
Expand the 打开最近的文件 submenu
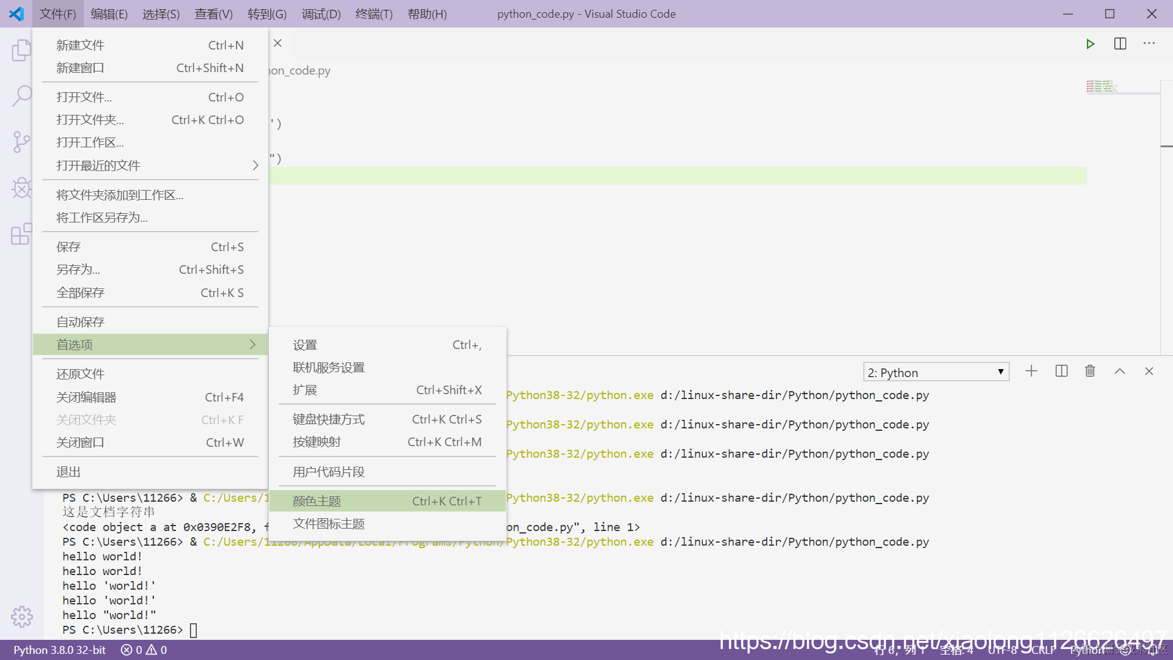pos(150,166)
